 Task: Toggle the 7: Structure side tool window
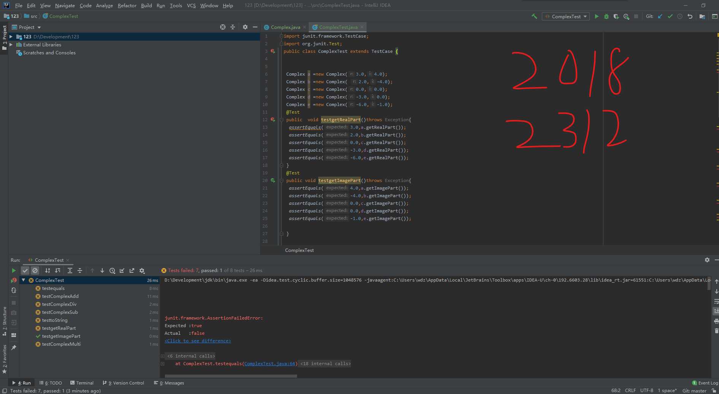pos(4,321)
